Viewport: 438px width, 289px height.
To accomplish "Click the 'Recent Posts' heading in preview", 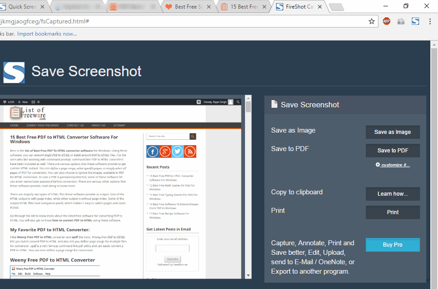I will coord(158,167).
